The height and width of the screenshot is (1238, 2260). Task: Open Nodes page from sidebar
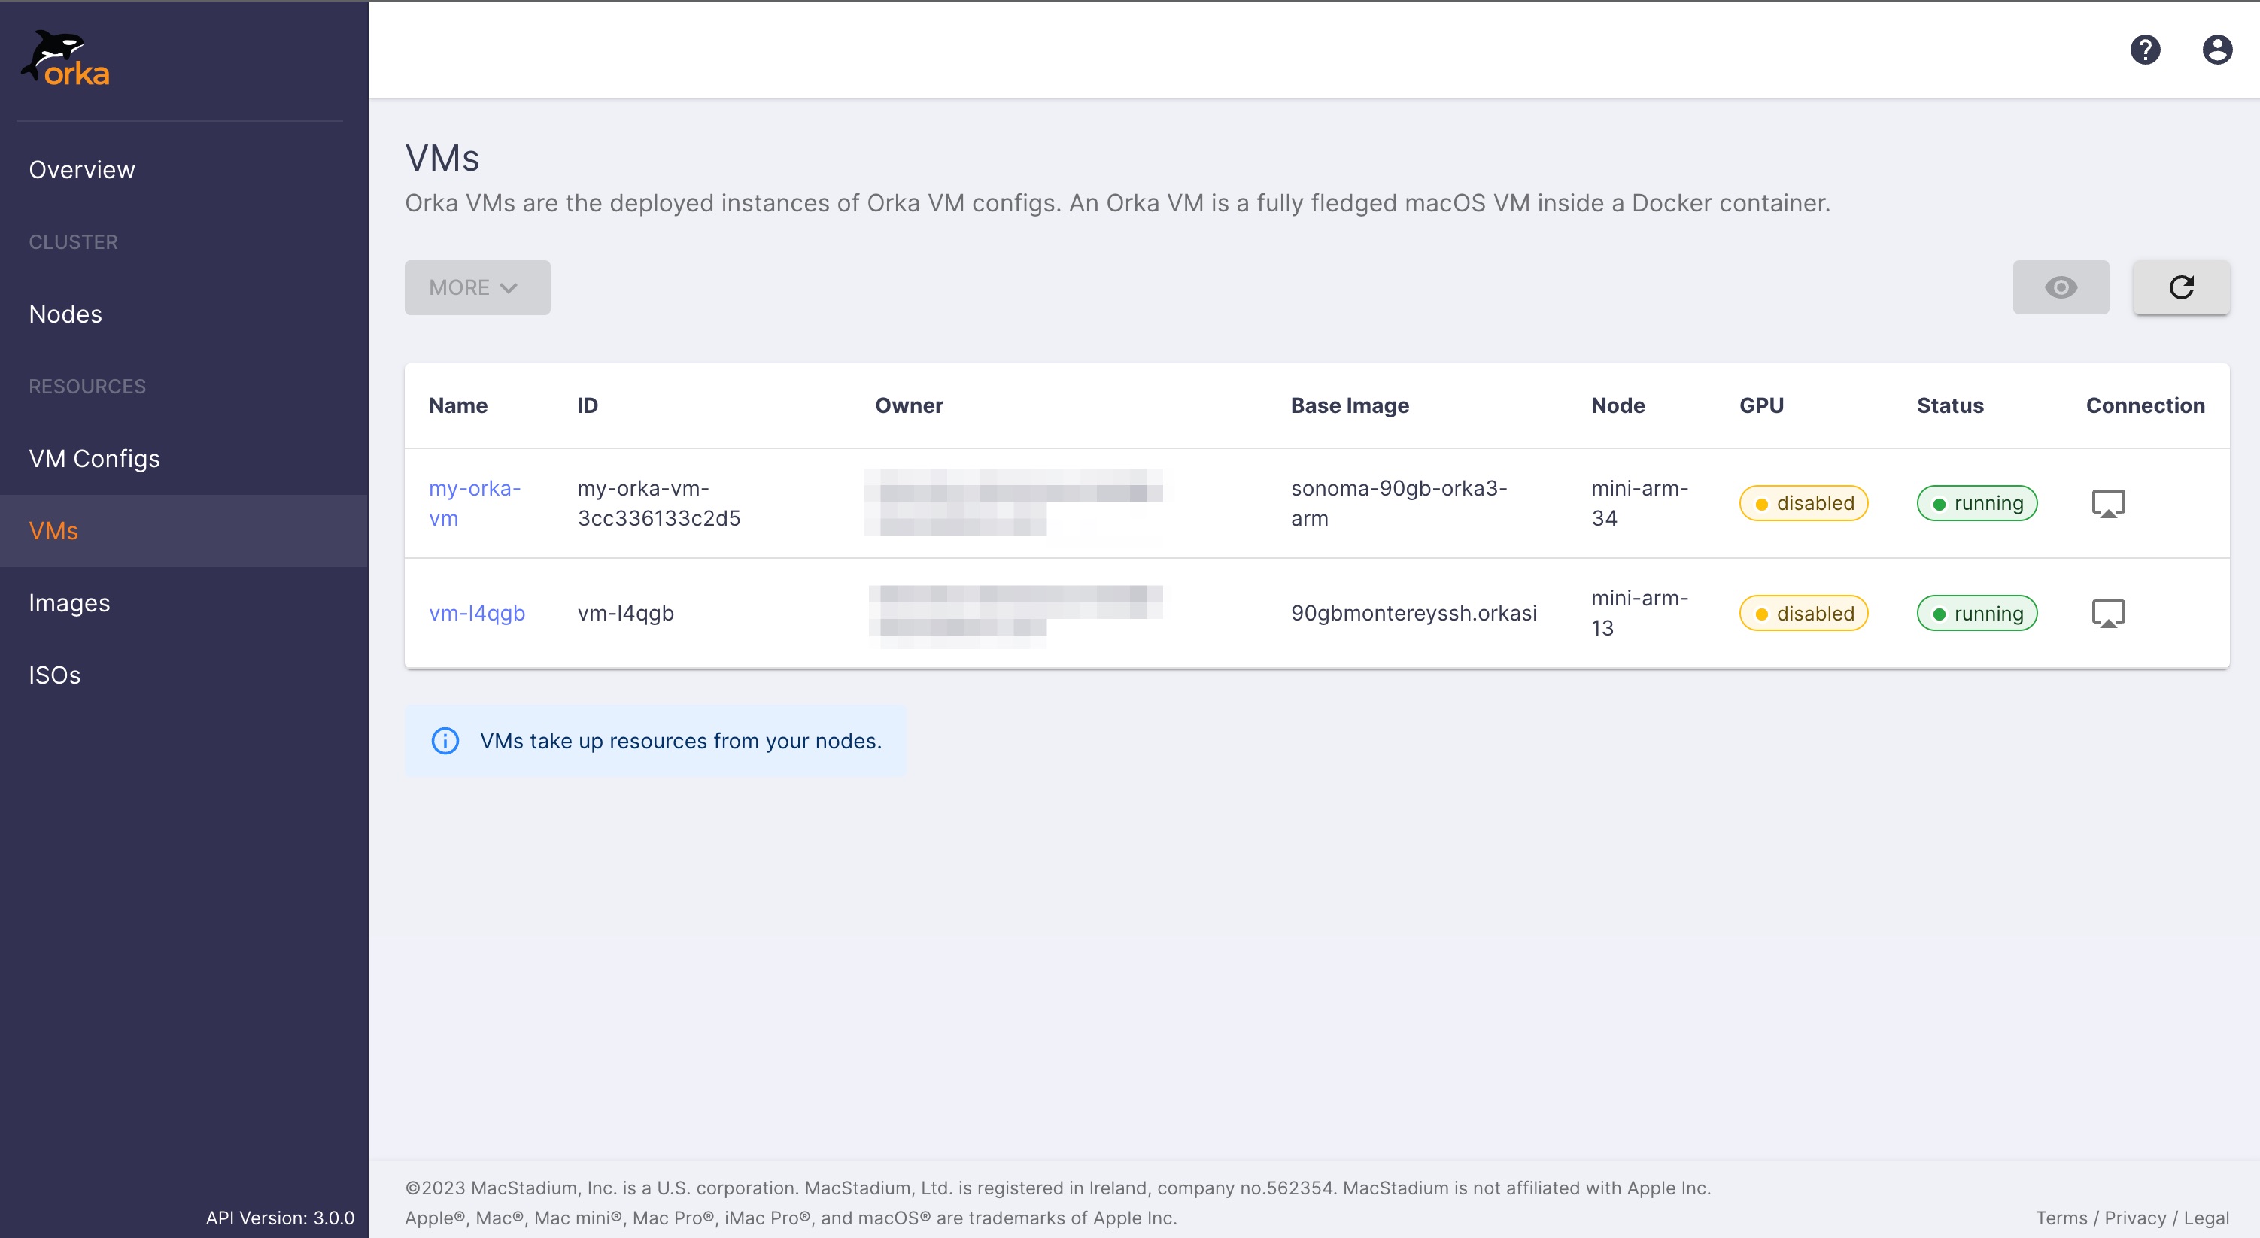pyautogui.click(x=65, y=314)
